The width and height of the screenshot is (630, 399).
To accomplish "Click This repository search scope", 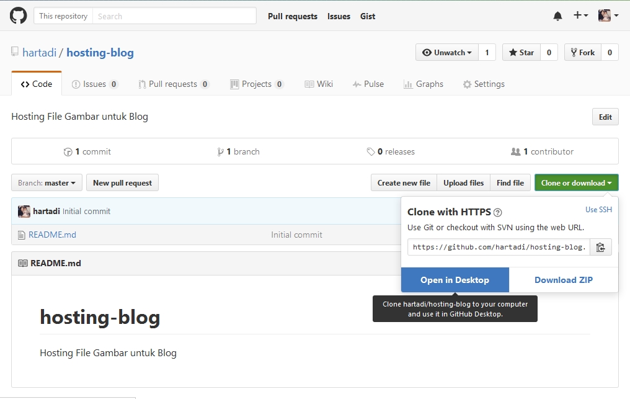I will (63, 16).
